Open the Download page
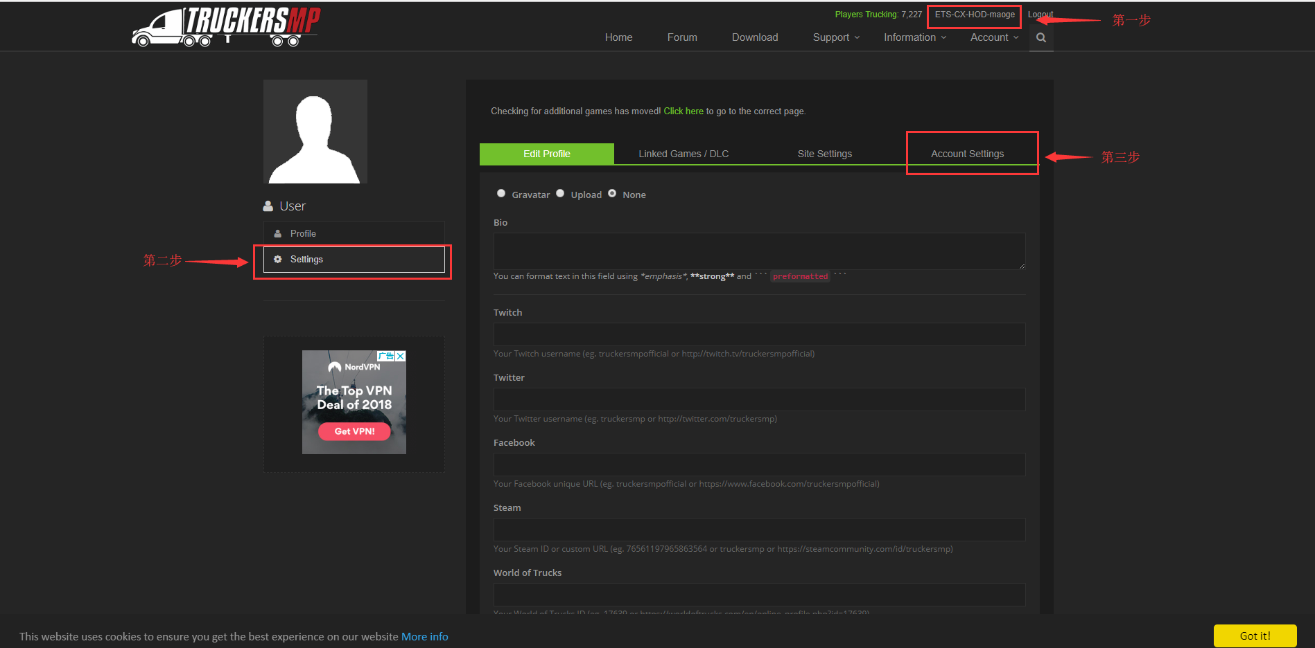This screenshot has height=648, width=1315. coord(755,37)
